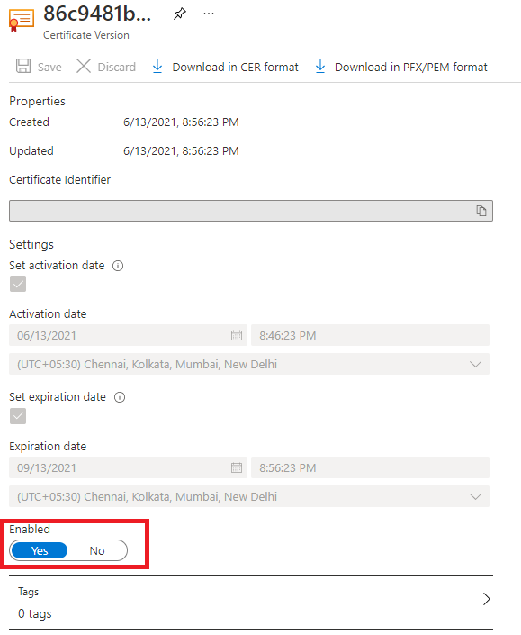Pin the certificate version blade
The image size is (521, 635).
point(180,14)
